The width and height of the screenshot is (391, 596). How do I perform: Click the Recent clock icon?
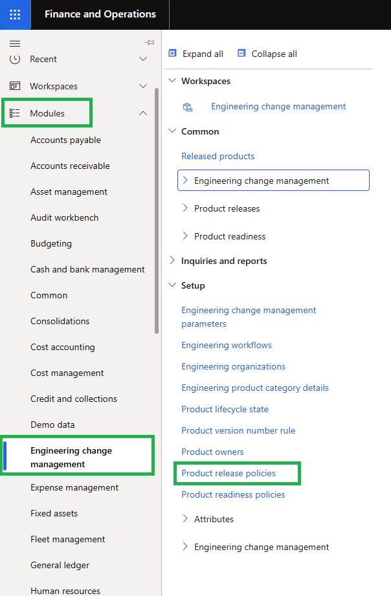point(14,59)
